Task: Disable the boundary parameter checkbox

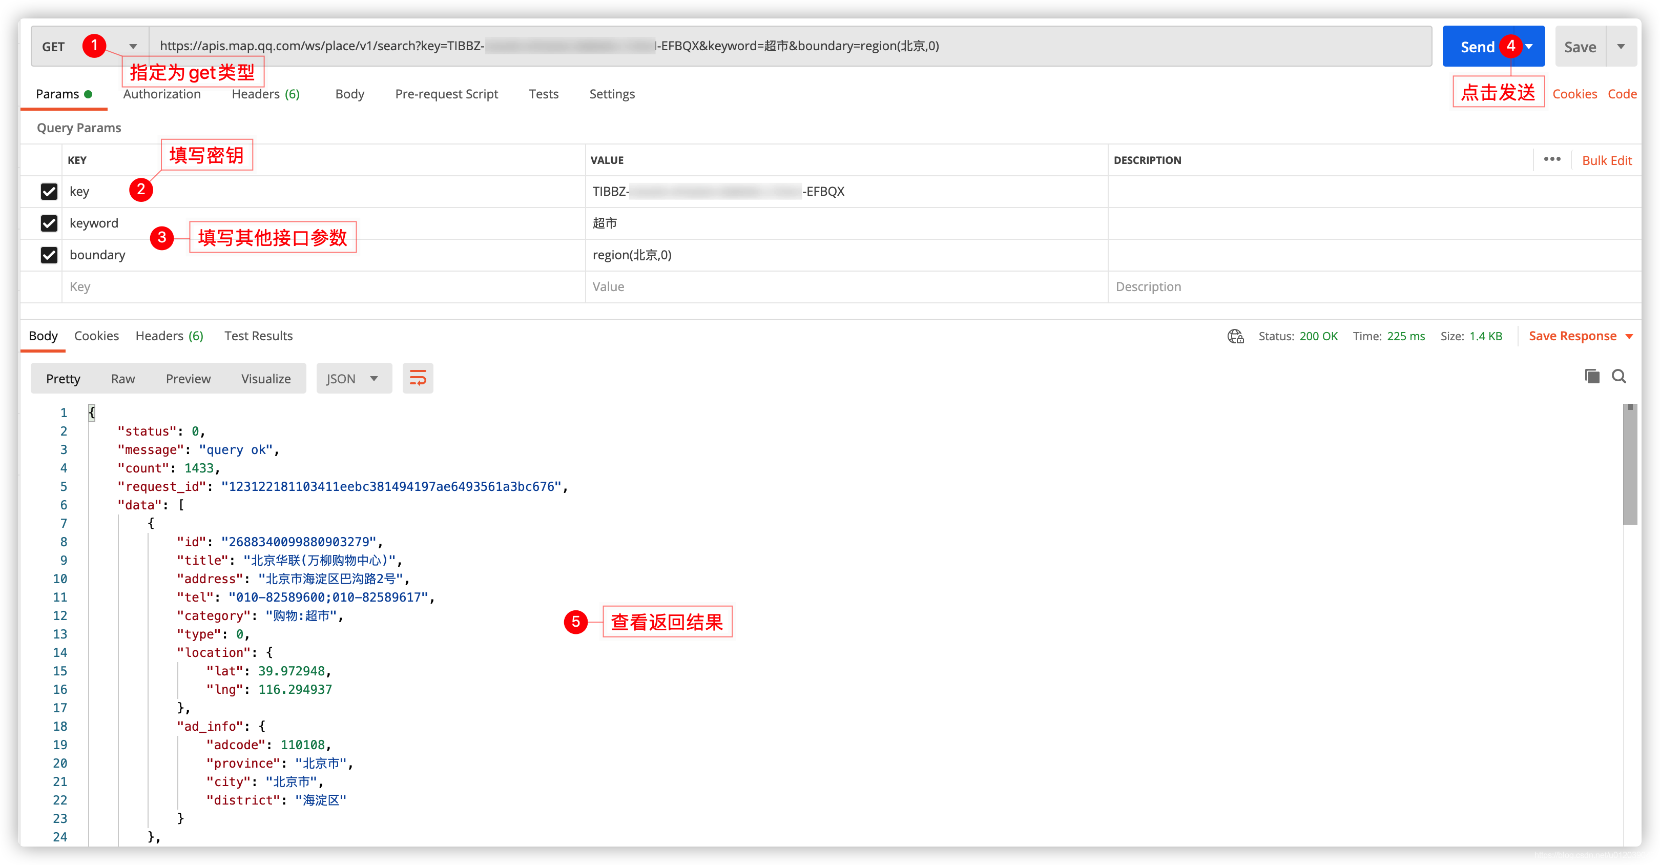Action: tap(49, 255)
